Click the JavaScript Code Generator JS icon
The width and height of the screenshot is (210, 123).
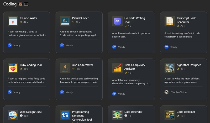(x=170, y=21)
